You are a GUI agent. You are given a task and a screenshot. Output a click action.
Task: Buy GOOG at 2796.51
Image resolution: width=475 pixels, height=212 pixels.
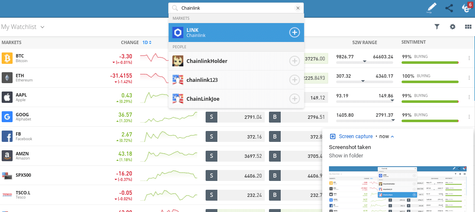(298, 117)
